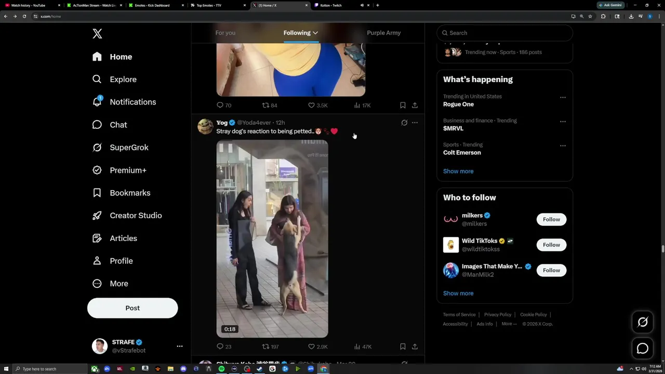The image size is (665, 374).
Task: Switch to Kotton - Twitch browser tab
Action: coord(341,5)
